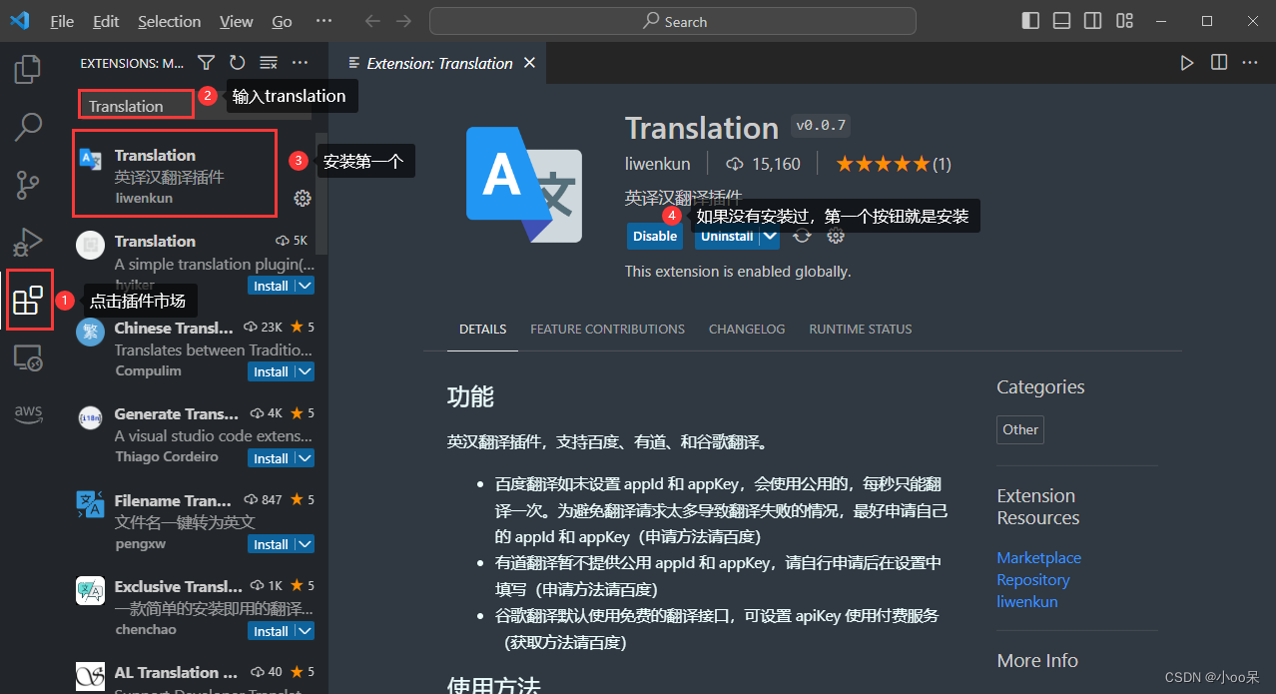Screen dimensions: 1276x694
Task: Open the liwenkun publisher resource link
Action: (x=1026, y=601)
